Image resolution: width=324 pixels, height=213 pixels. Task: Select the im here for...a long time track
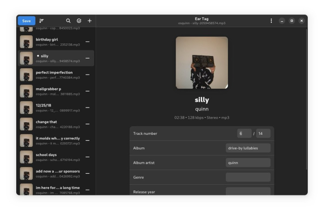click(56, 189)
